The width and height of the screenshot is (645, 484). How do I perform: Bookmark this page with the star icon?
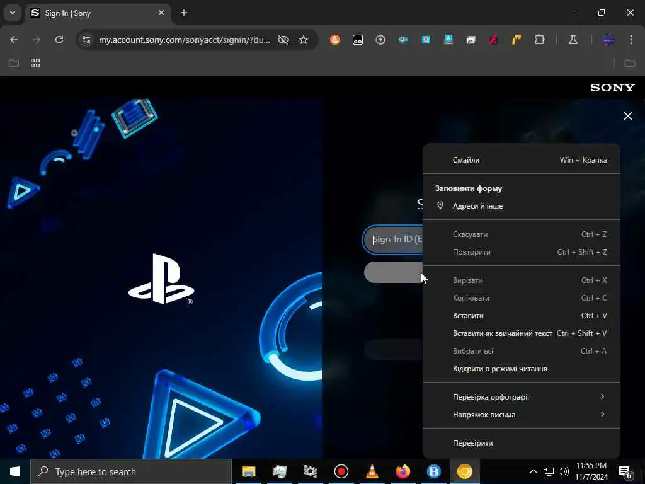pos(304,40)
